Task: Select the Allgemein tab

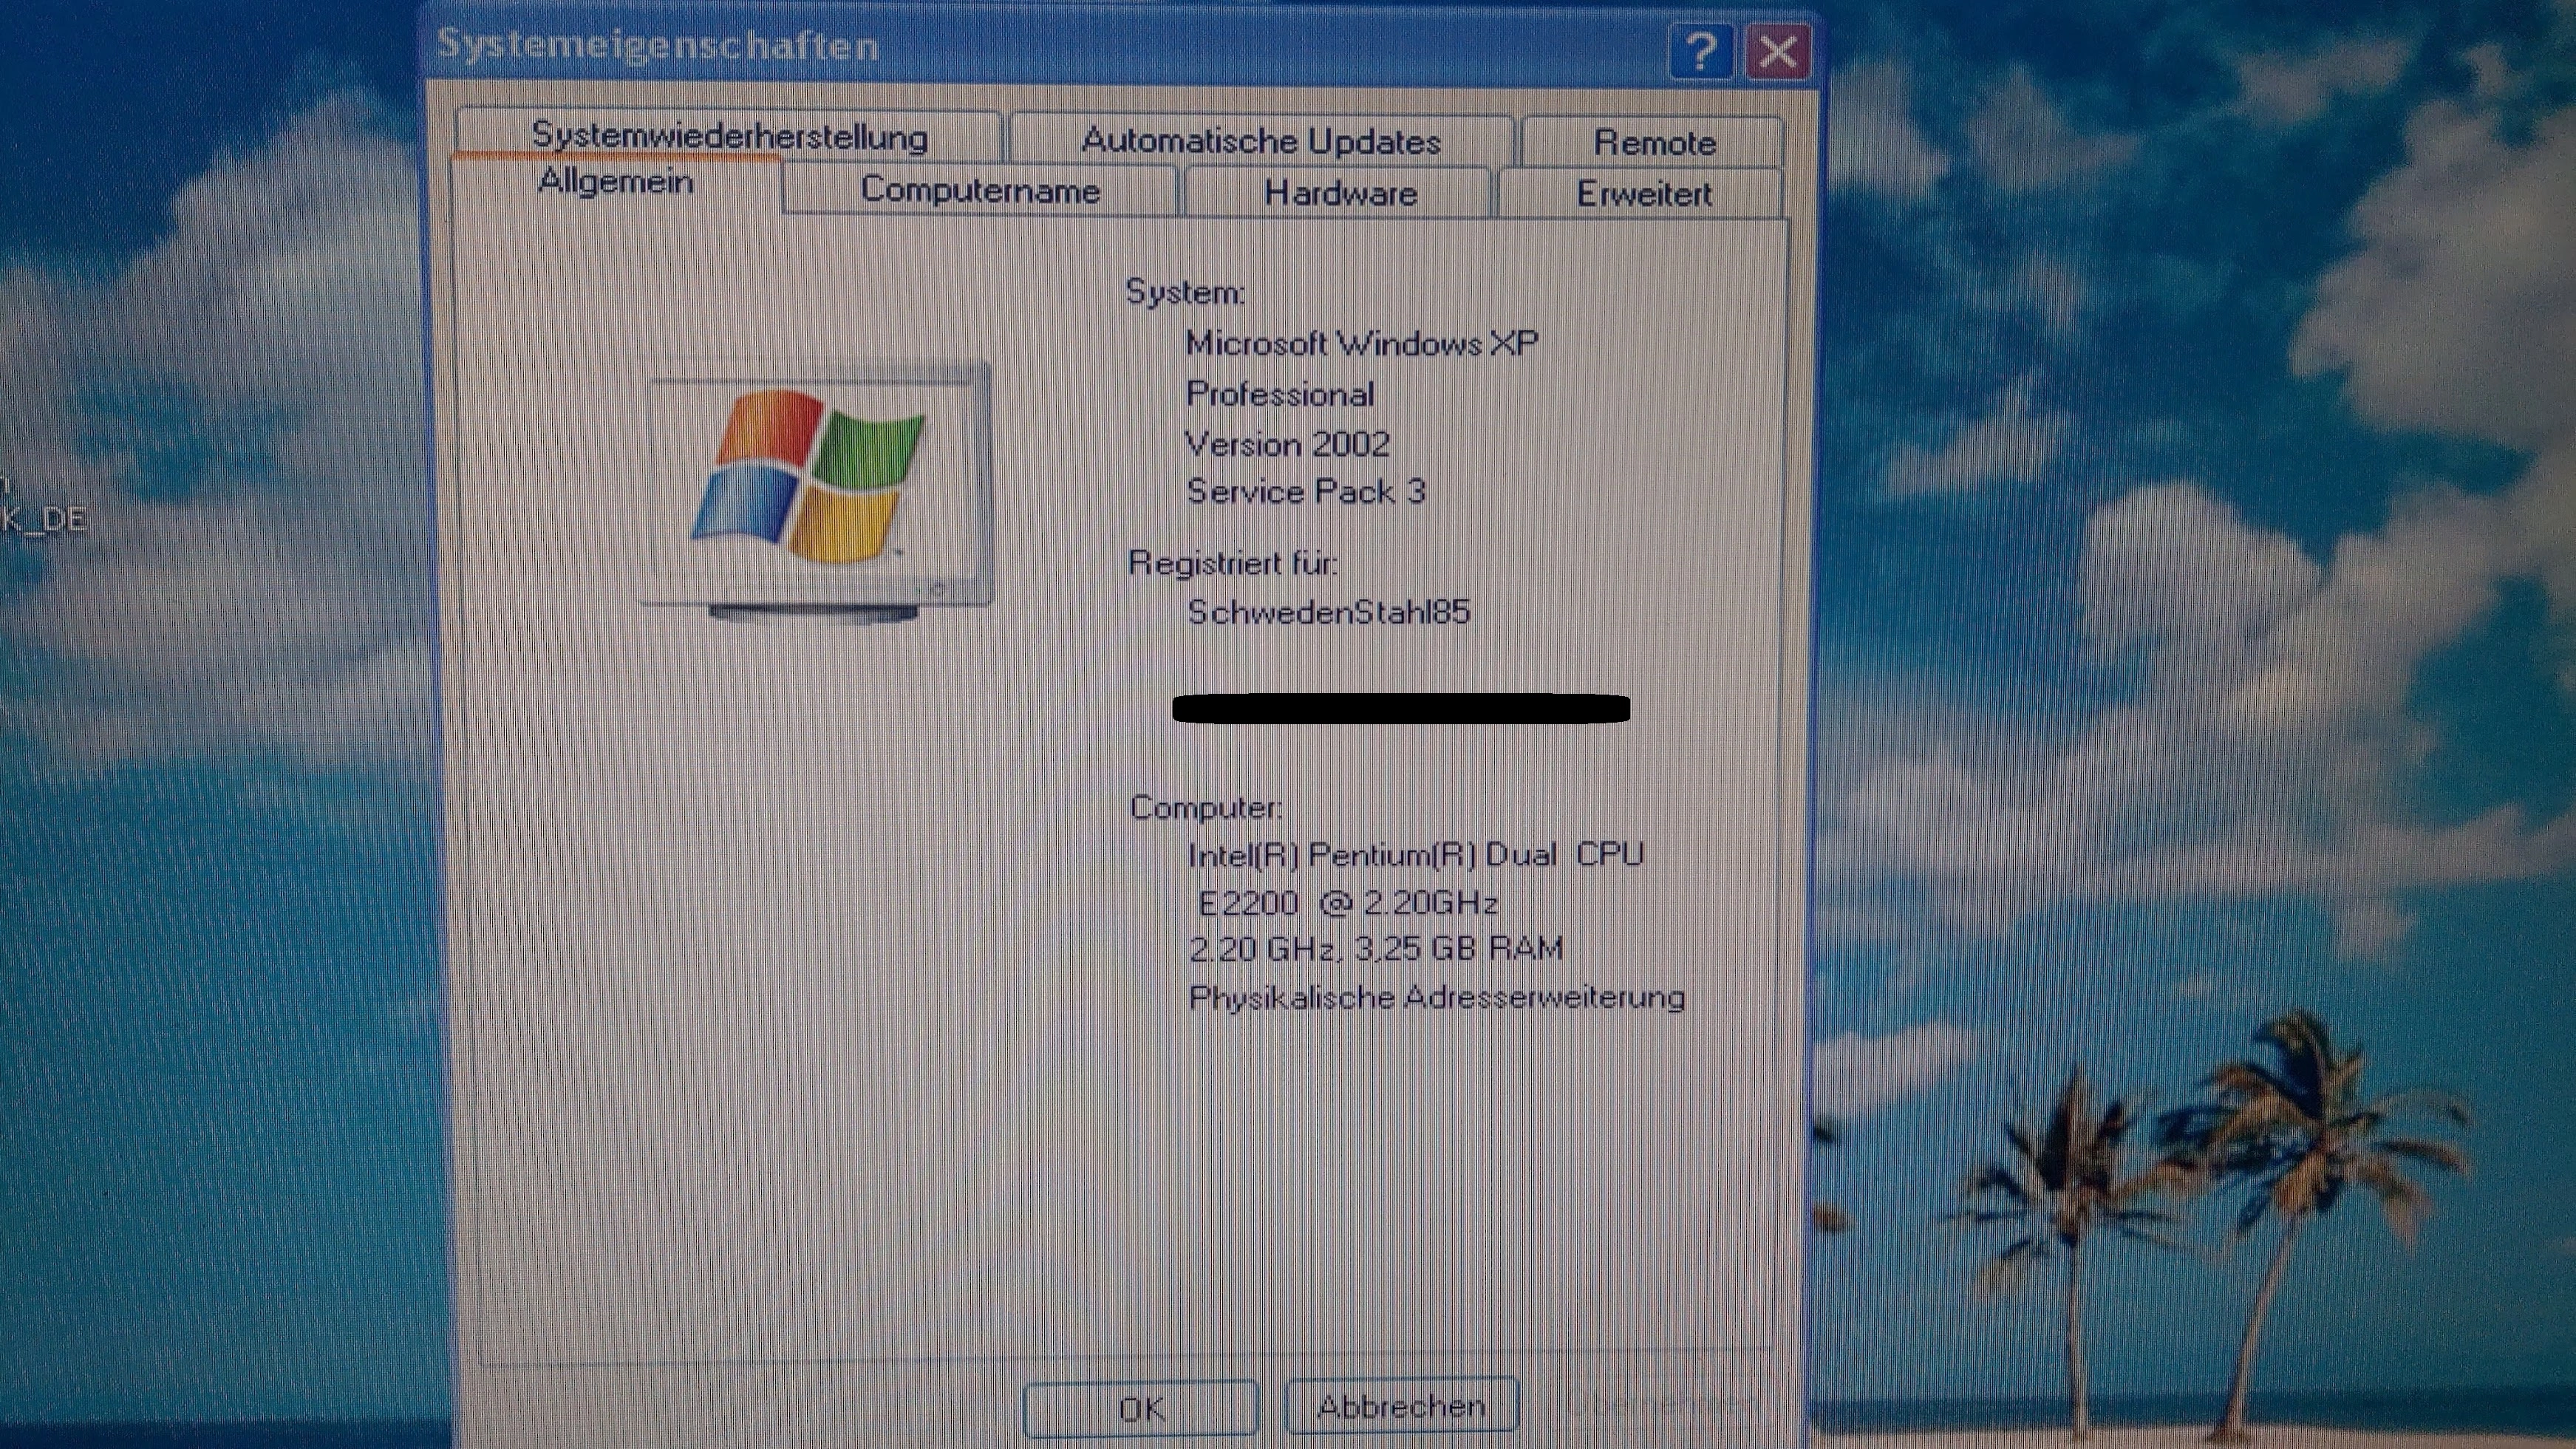Action: 616,183
